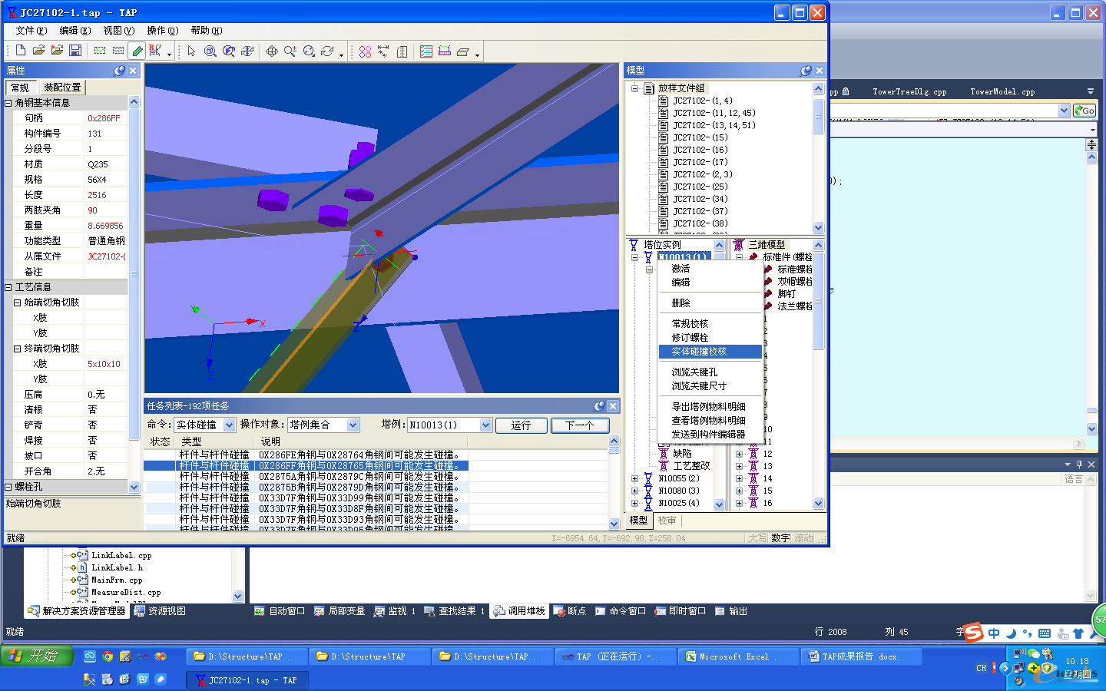Screen dimensions: 1106x691
Task: Select JC27102- (16) in the file tree
Action: tap(700, 150)
